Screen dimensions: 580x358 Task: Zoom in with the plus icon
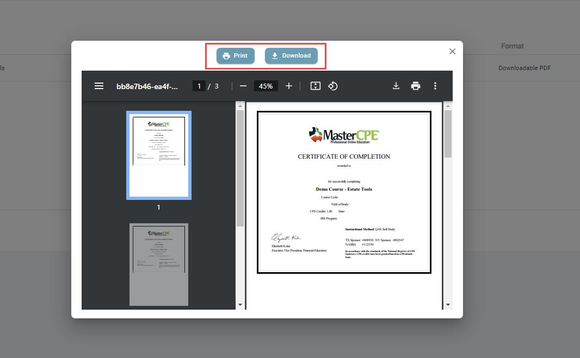click(289, 86)
